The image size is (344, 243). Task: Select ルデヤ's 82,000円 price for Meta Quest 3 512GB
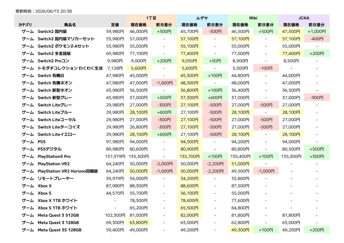click(x=189, y=215)
